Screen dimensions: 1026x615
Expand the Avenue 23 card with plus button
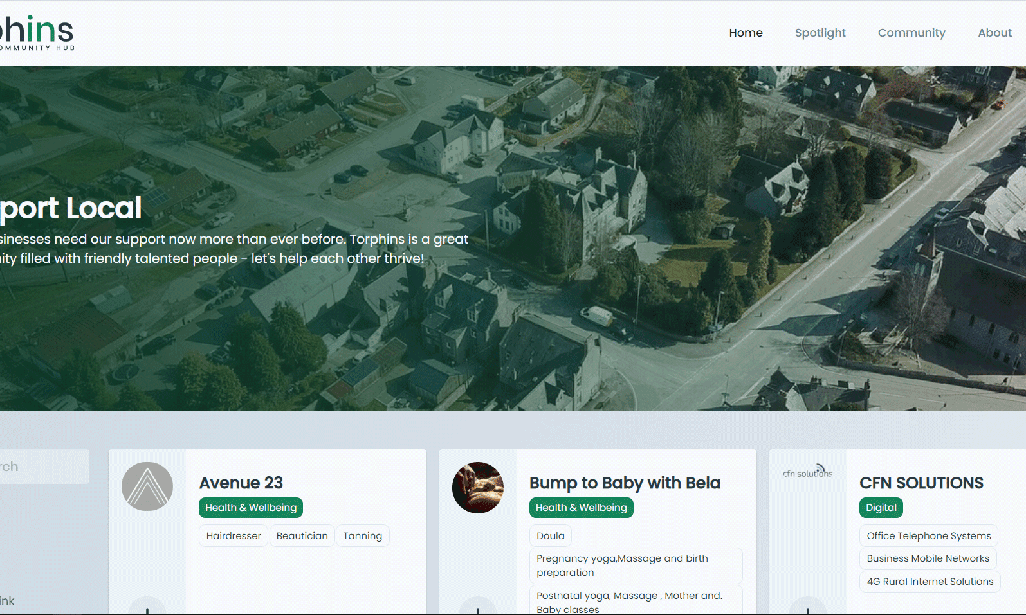coord(147,607)
